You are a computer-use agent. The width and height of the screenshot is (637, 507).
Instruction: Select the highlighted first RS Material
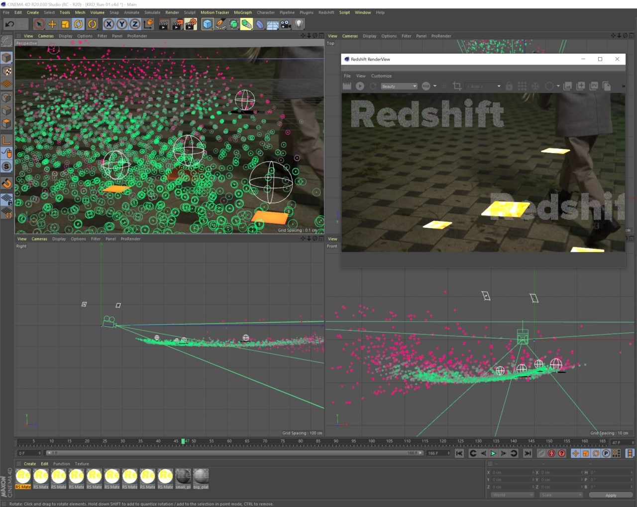pyautogui.click(x=23, y=479)
